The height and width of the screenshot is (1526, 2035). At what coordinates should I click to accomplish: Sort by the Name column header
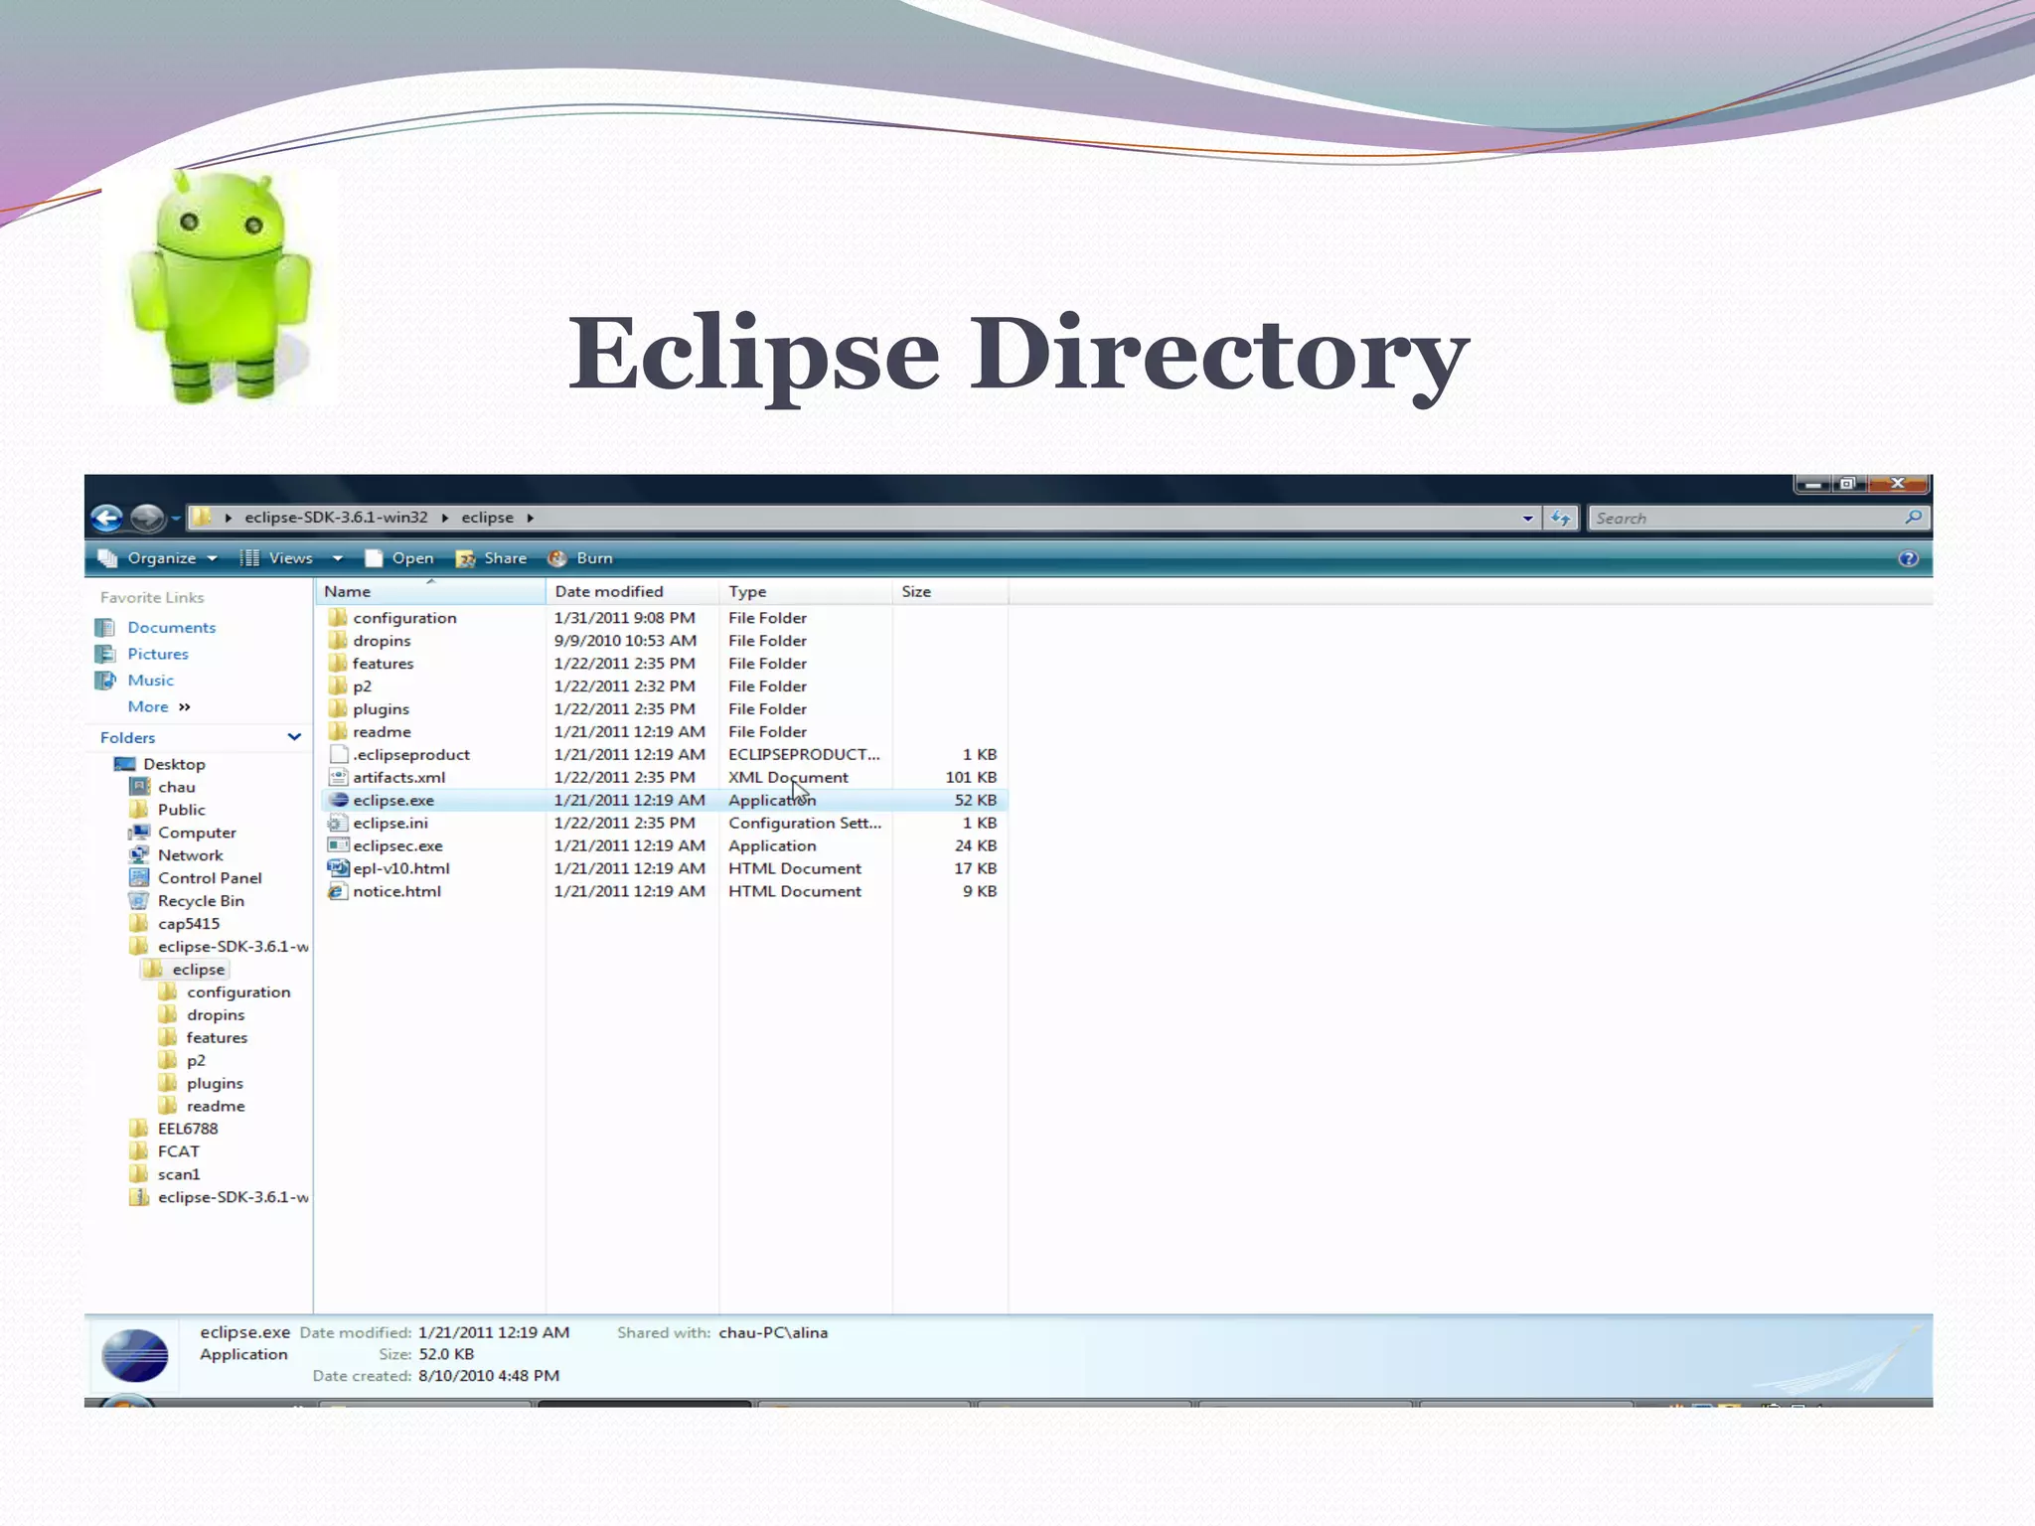click(x=431, y=591)
